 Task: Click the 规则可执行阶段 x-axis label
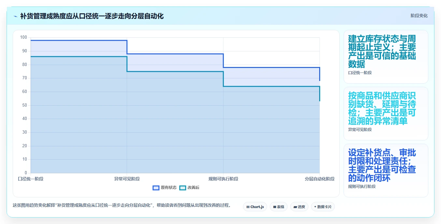coord(223,179)
